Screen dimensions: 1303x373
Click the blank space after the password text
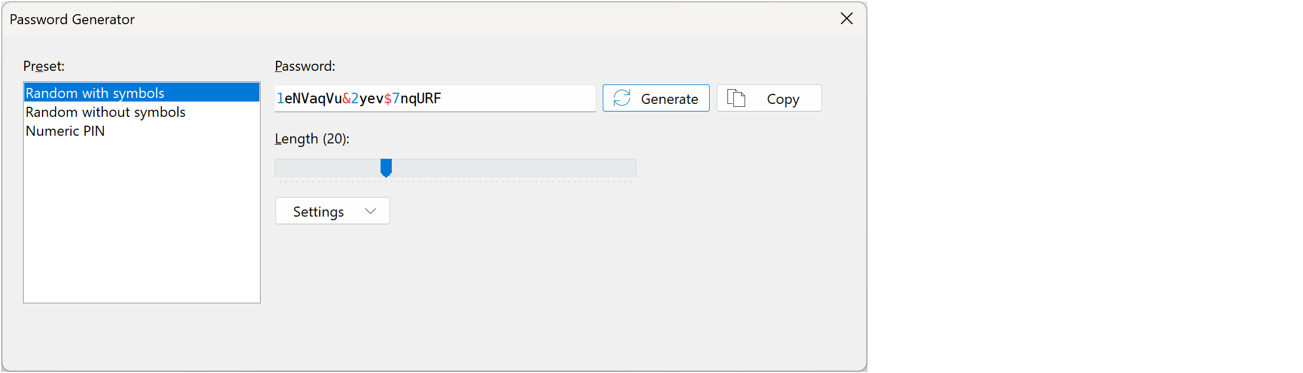coord(520,99)
